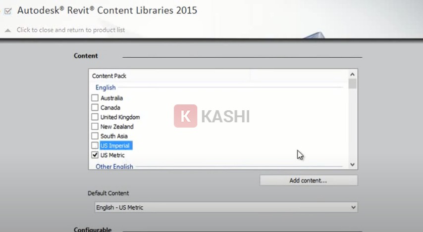This screenshot has height=232, width=423.
Task: Click the Content Pack list scrollbar thumb
Action: (x=352, y=83)
